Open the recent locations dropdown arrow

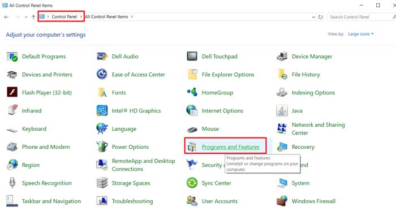click(x=26, y=17)
